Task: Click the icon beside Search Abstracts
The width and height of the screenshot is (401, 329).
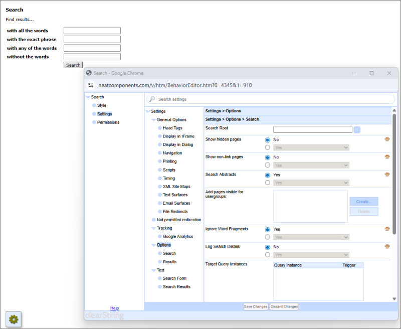Action: (x=387, y=175)
